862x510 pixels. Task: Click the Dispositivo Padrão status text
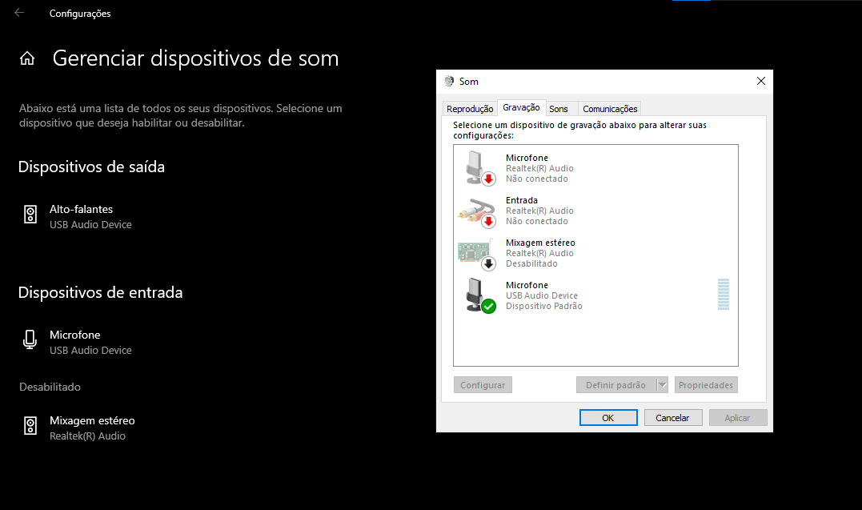(x=543, y=306)
